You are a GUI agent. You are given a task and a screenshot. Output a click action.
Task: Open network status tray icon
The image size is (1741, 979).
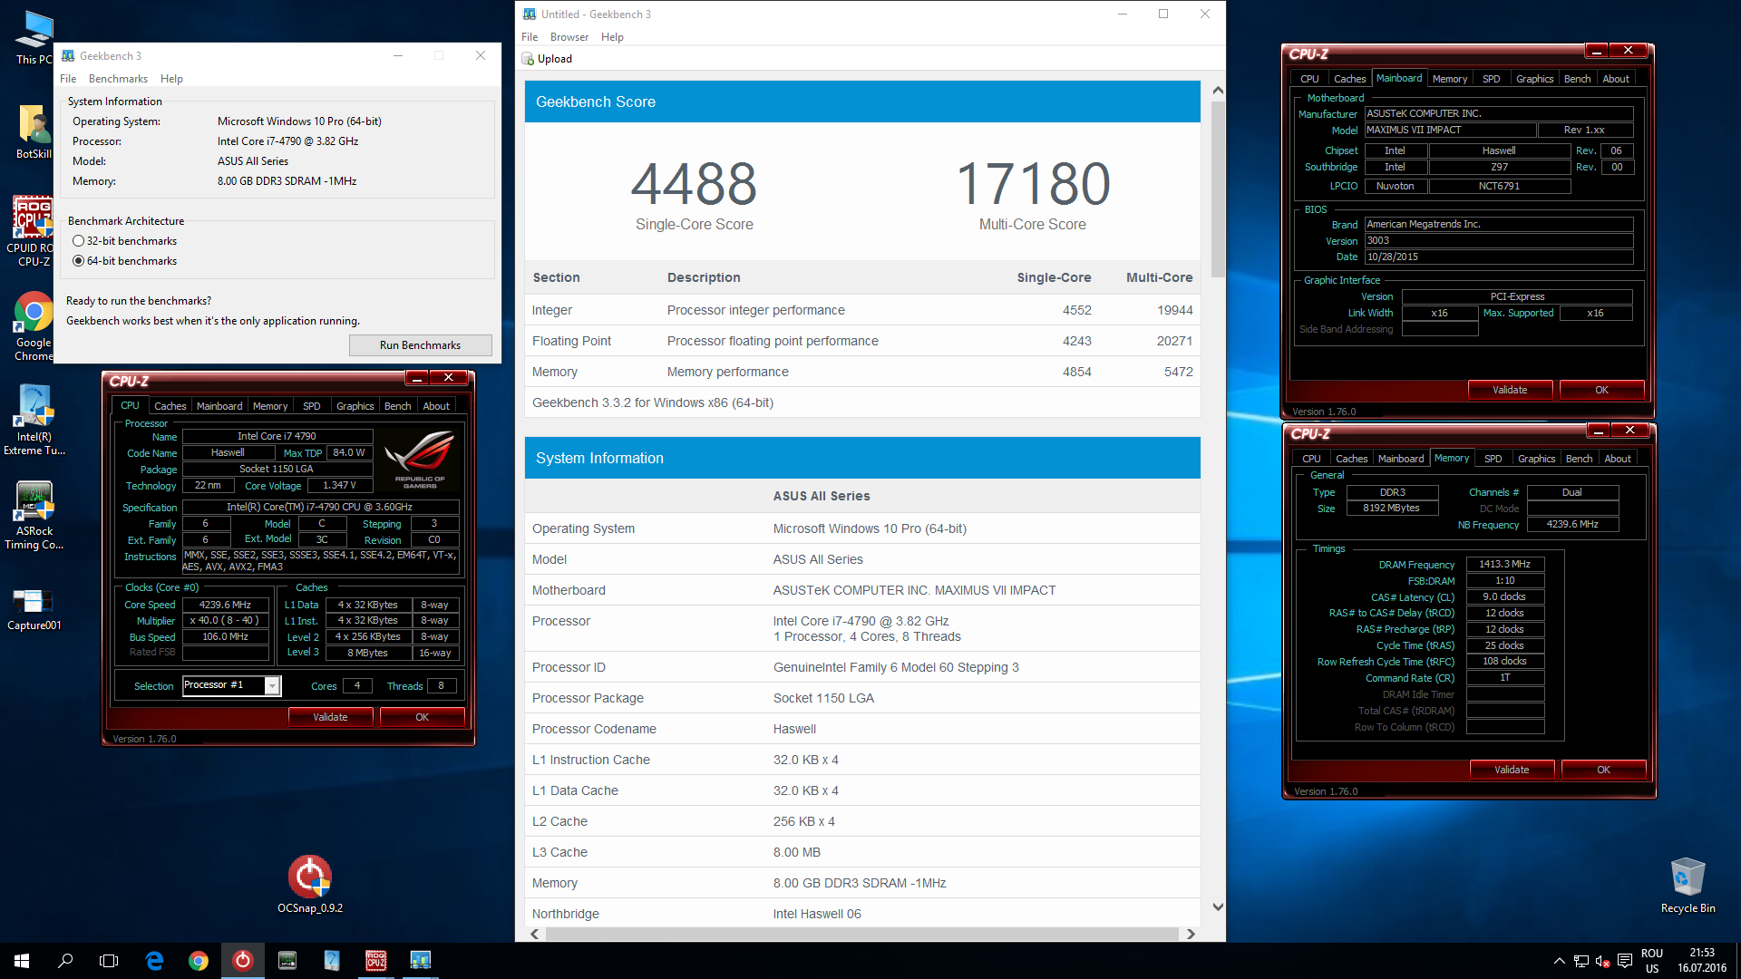[x=1581, y=961]
